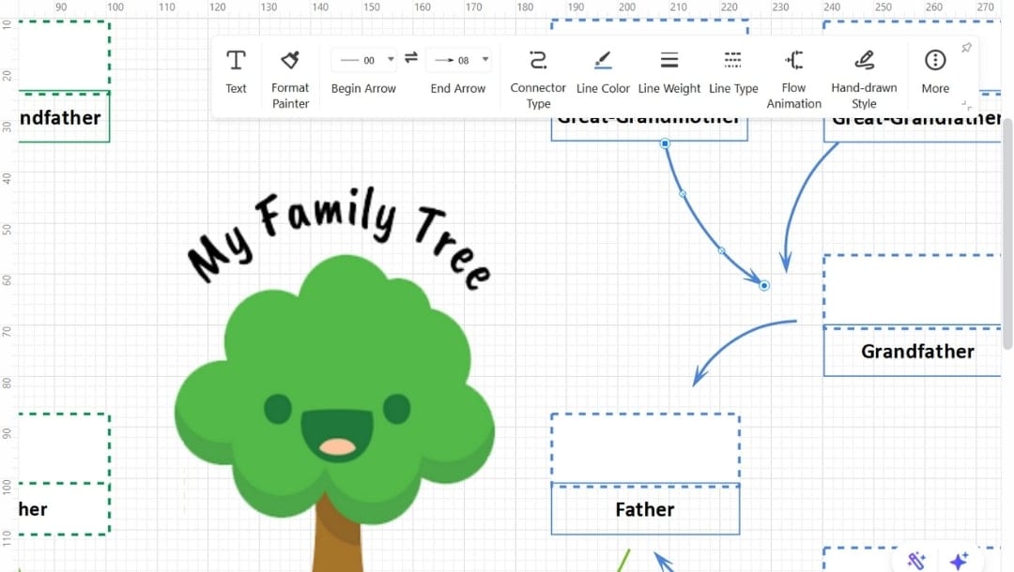
Task: Collapse the floating toolbar corner icon
Action: (966, 105)
